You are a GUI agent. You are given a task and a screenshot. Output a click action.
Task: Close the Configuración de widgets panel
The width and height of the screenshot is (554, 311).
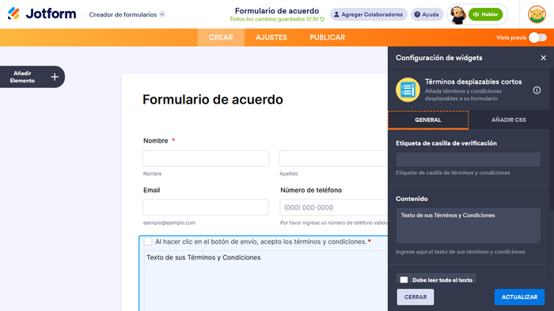(x=543, y=58)
